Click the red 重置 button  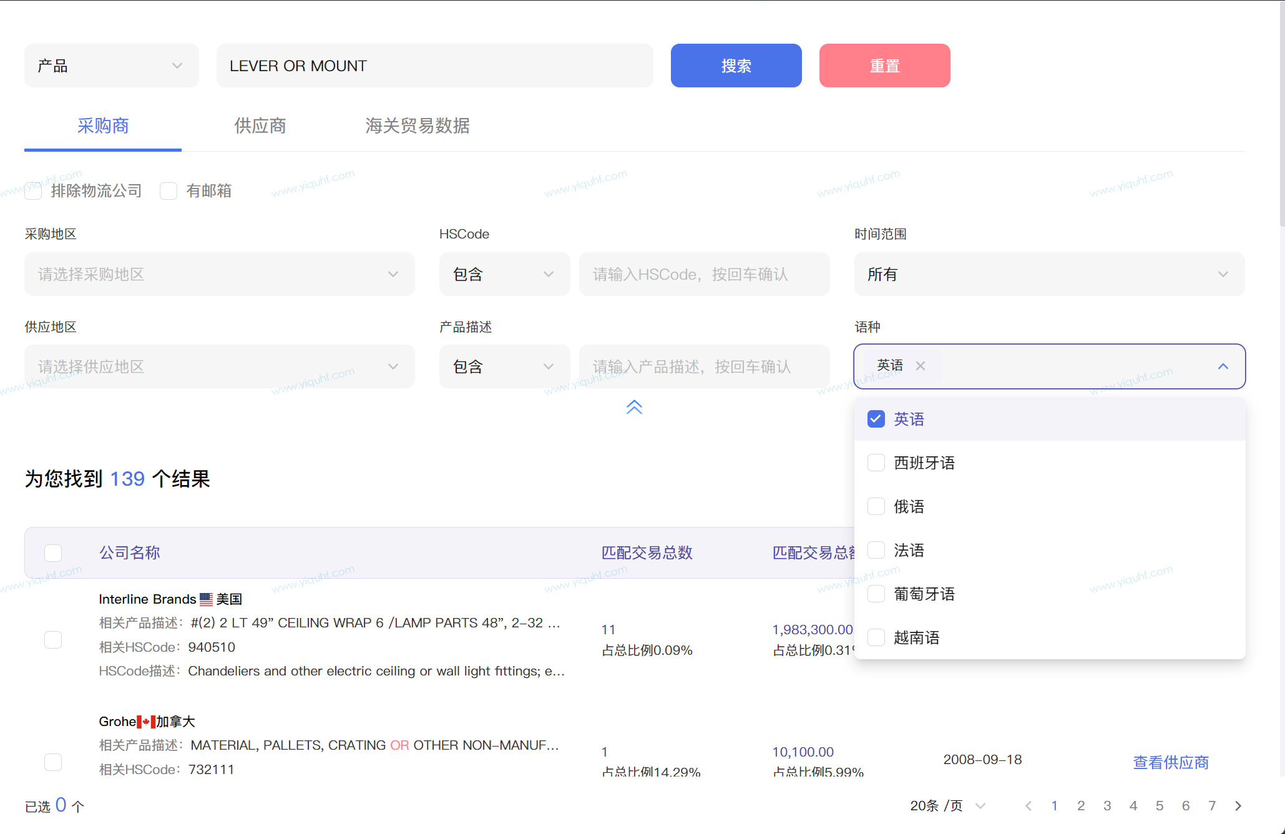pyautogui.click(x=885, y=66)
